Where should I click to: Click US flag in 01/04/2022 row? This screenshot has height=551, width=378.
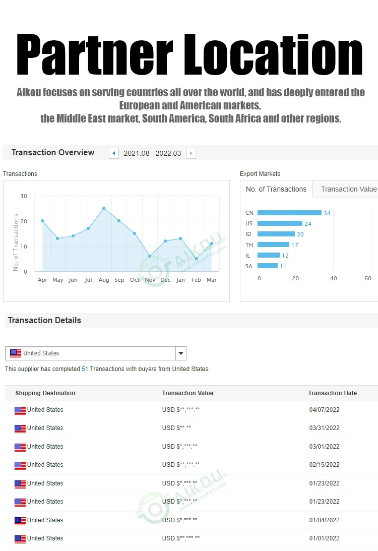(20, 521)
